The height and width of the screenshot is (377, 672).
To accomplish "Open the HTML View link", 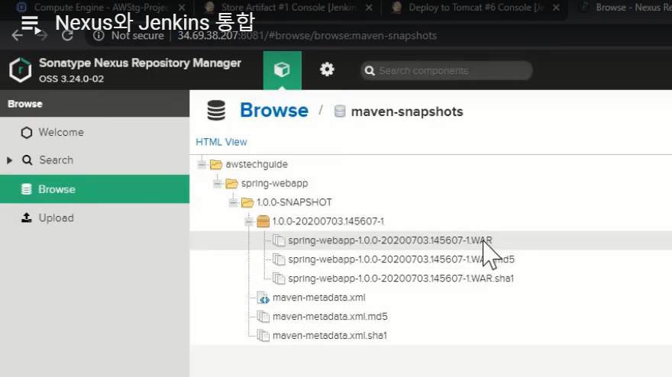I will (221, 142).
